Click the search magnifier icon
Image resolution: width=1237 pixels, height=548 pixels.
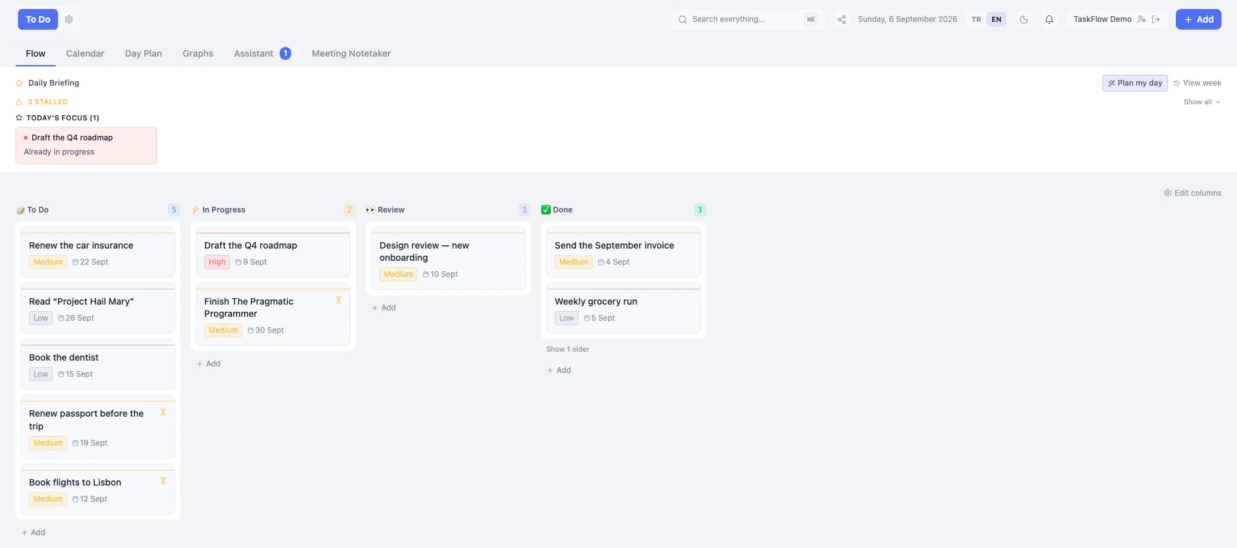coord(682,19)
